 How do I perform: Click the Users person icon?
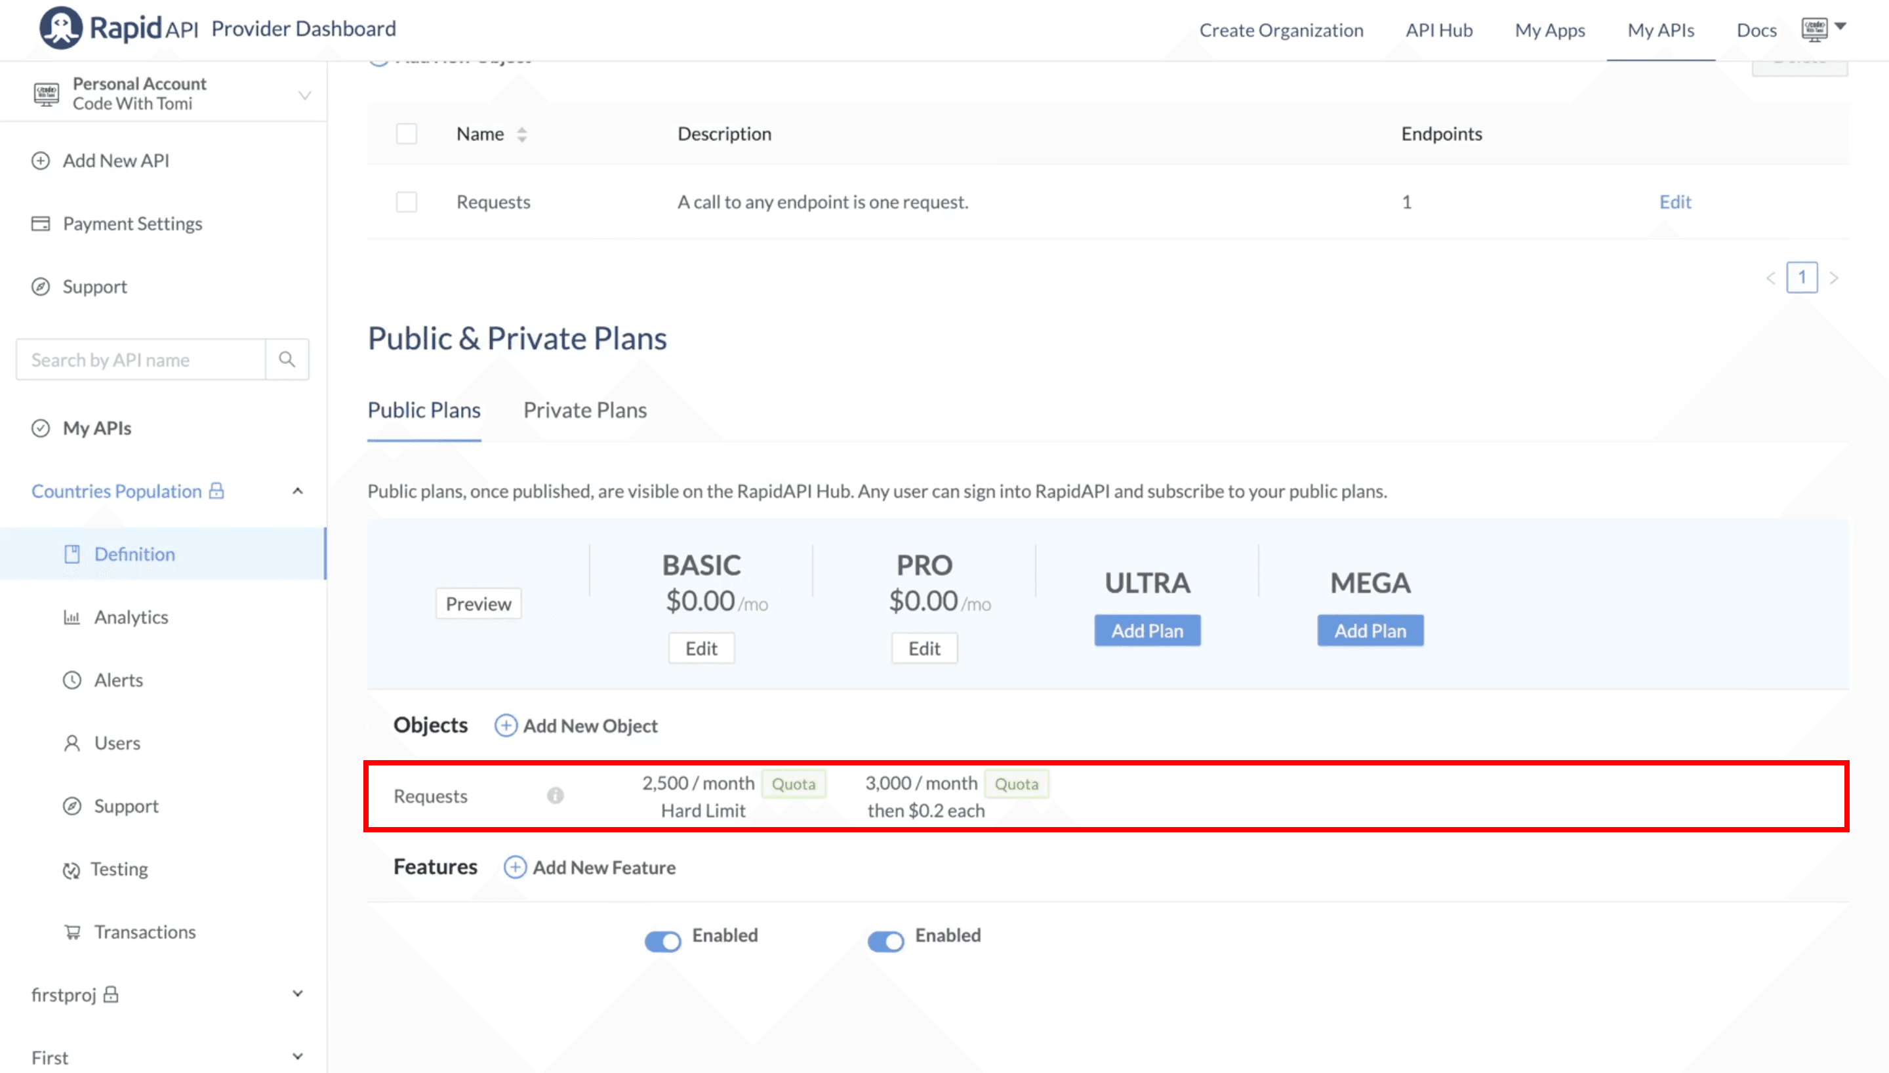[71, 743]
